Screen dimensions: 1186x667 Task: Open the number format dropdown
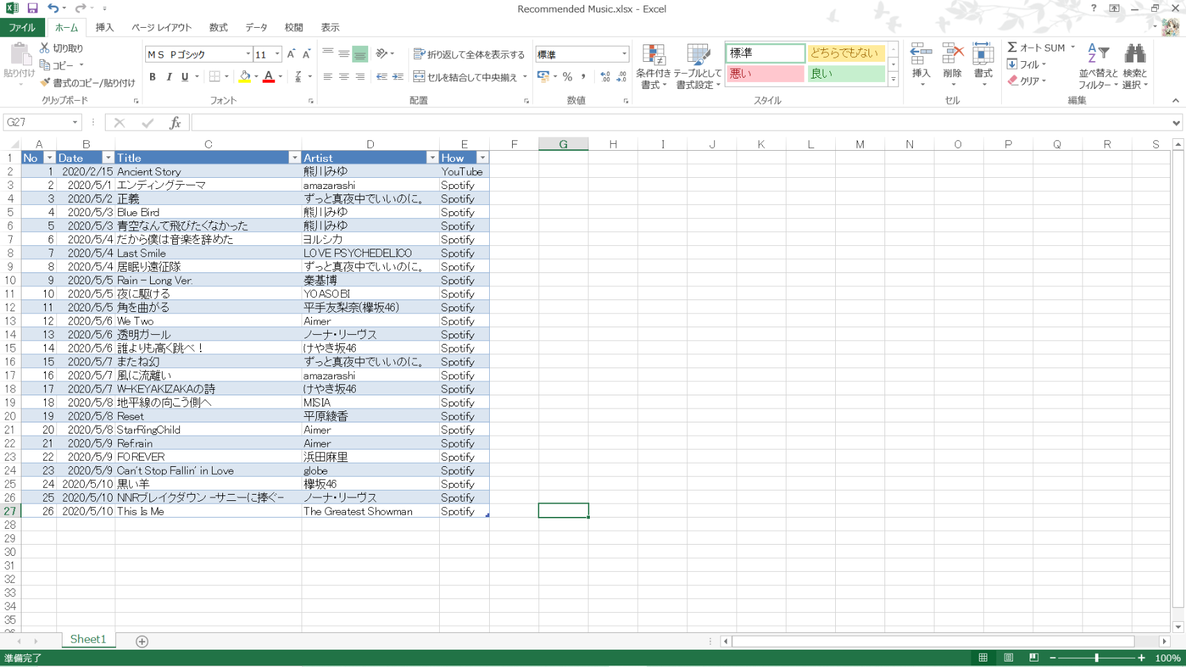tap(623, 54)
